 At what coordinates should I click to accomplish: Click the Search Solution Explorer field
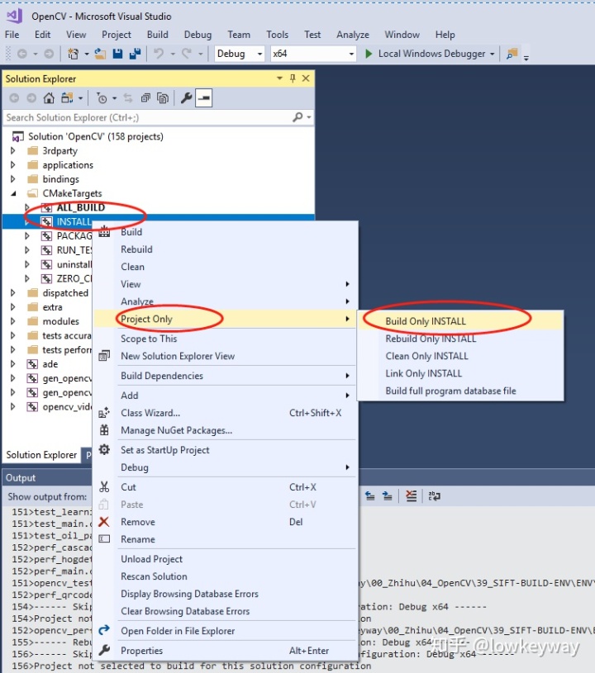click(x=148, y=117)
